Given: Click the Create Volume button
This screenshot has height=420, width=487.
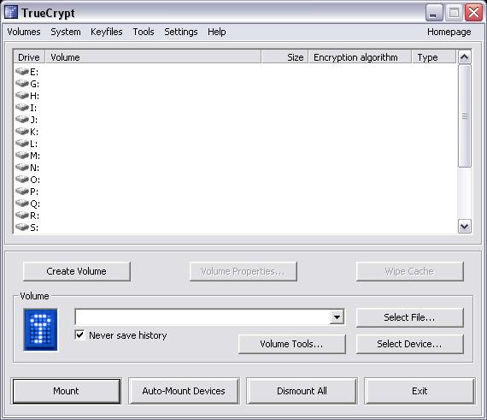Looking at the screenshot, I should point(76,271).
